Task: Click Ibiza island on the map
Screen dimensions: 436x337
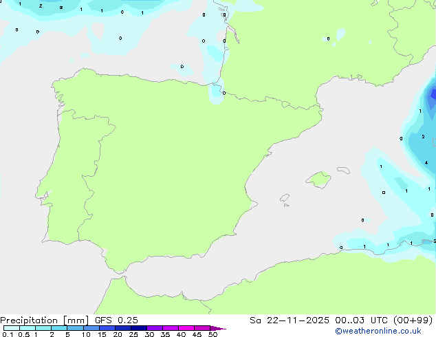Action: point(285,198)
